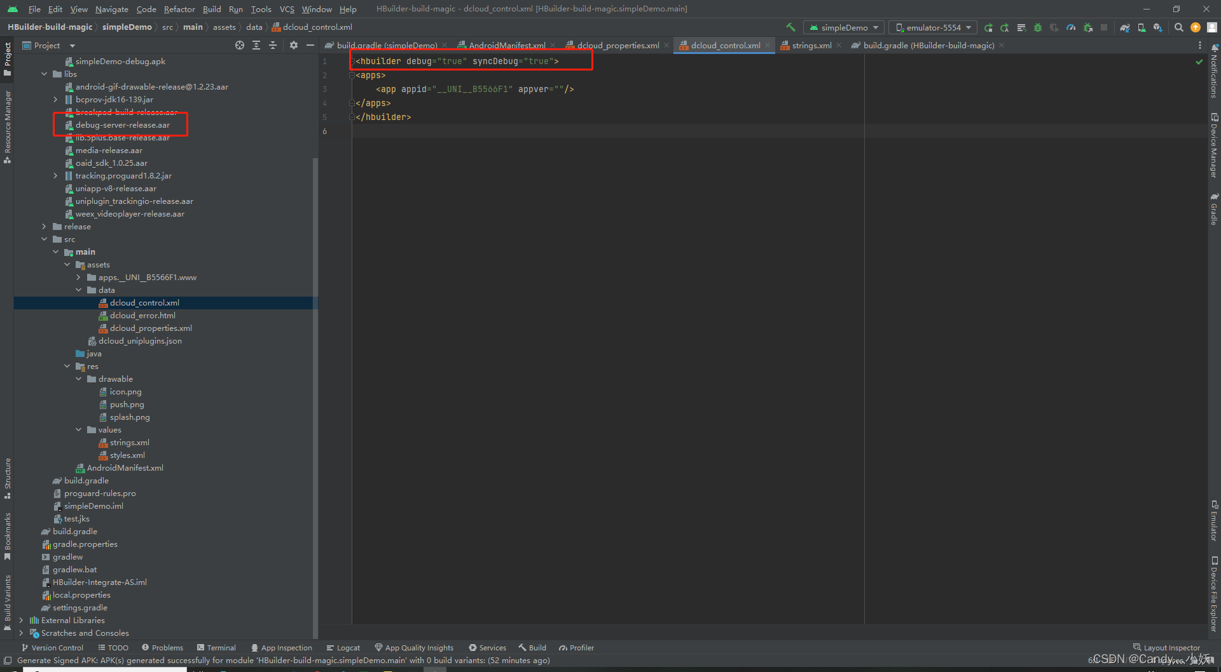
Task: Click Sync Project with Gradle Files icon
Action: (x=1125, y=27)
